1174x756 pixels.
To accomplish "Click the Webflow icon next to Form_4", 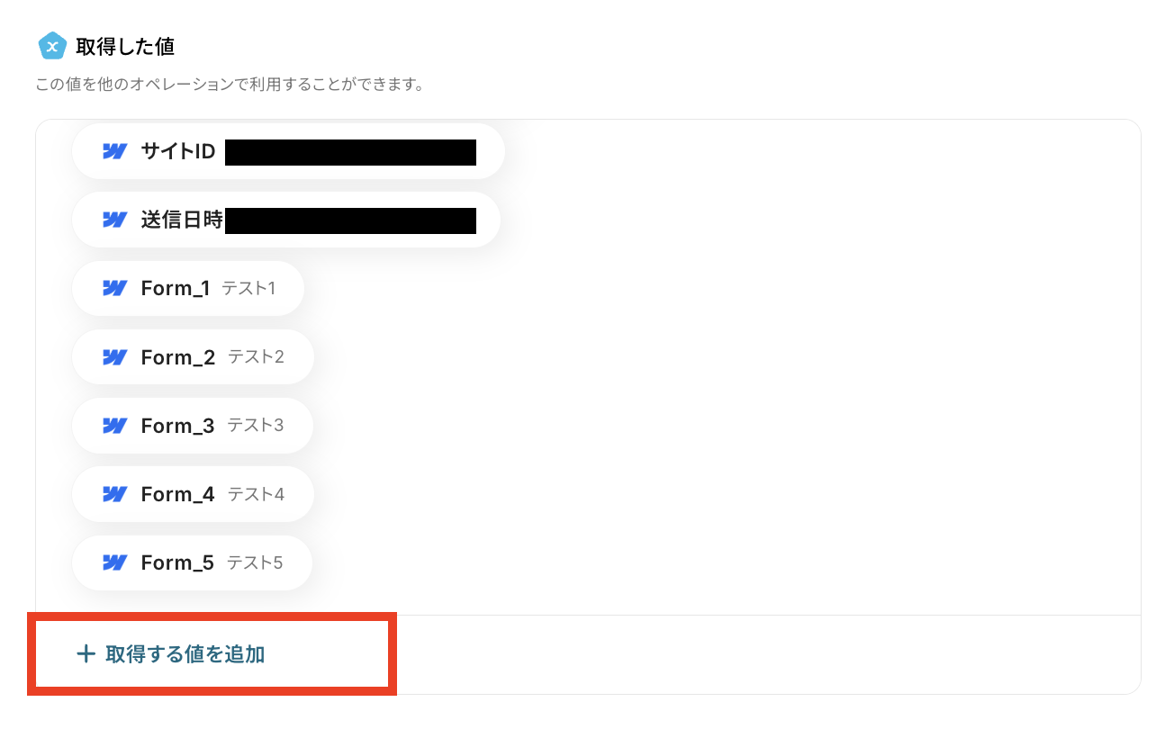I will 114,494.
